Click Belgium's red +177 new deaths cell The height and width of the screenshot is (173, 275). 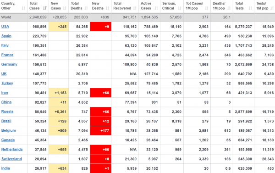pos(101,130)
